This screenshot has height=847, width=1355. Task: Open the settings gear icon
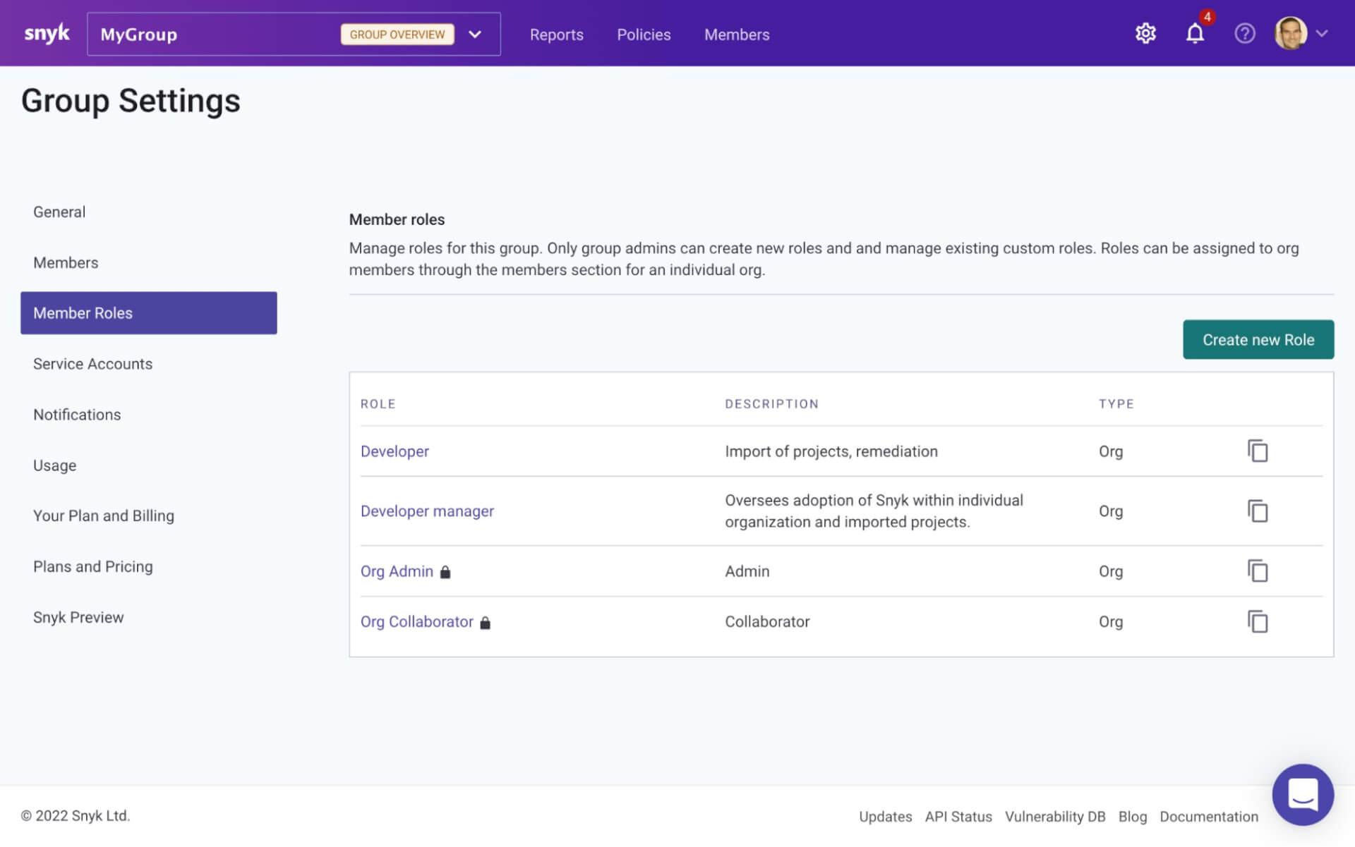click(1145, 33)
